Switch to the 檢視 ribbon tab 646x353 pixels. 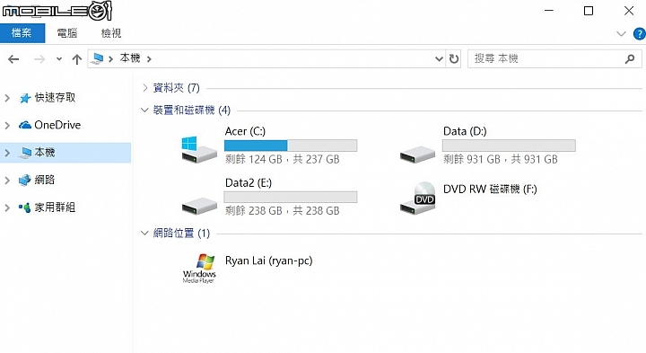(111, 33)
